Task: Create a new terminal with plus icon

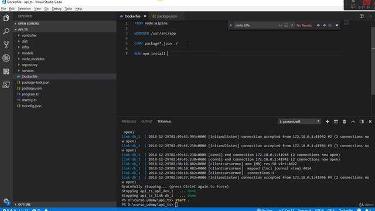Action: (x=327, y=121)
